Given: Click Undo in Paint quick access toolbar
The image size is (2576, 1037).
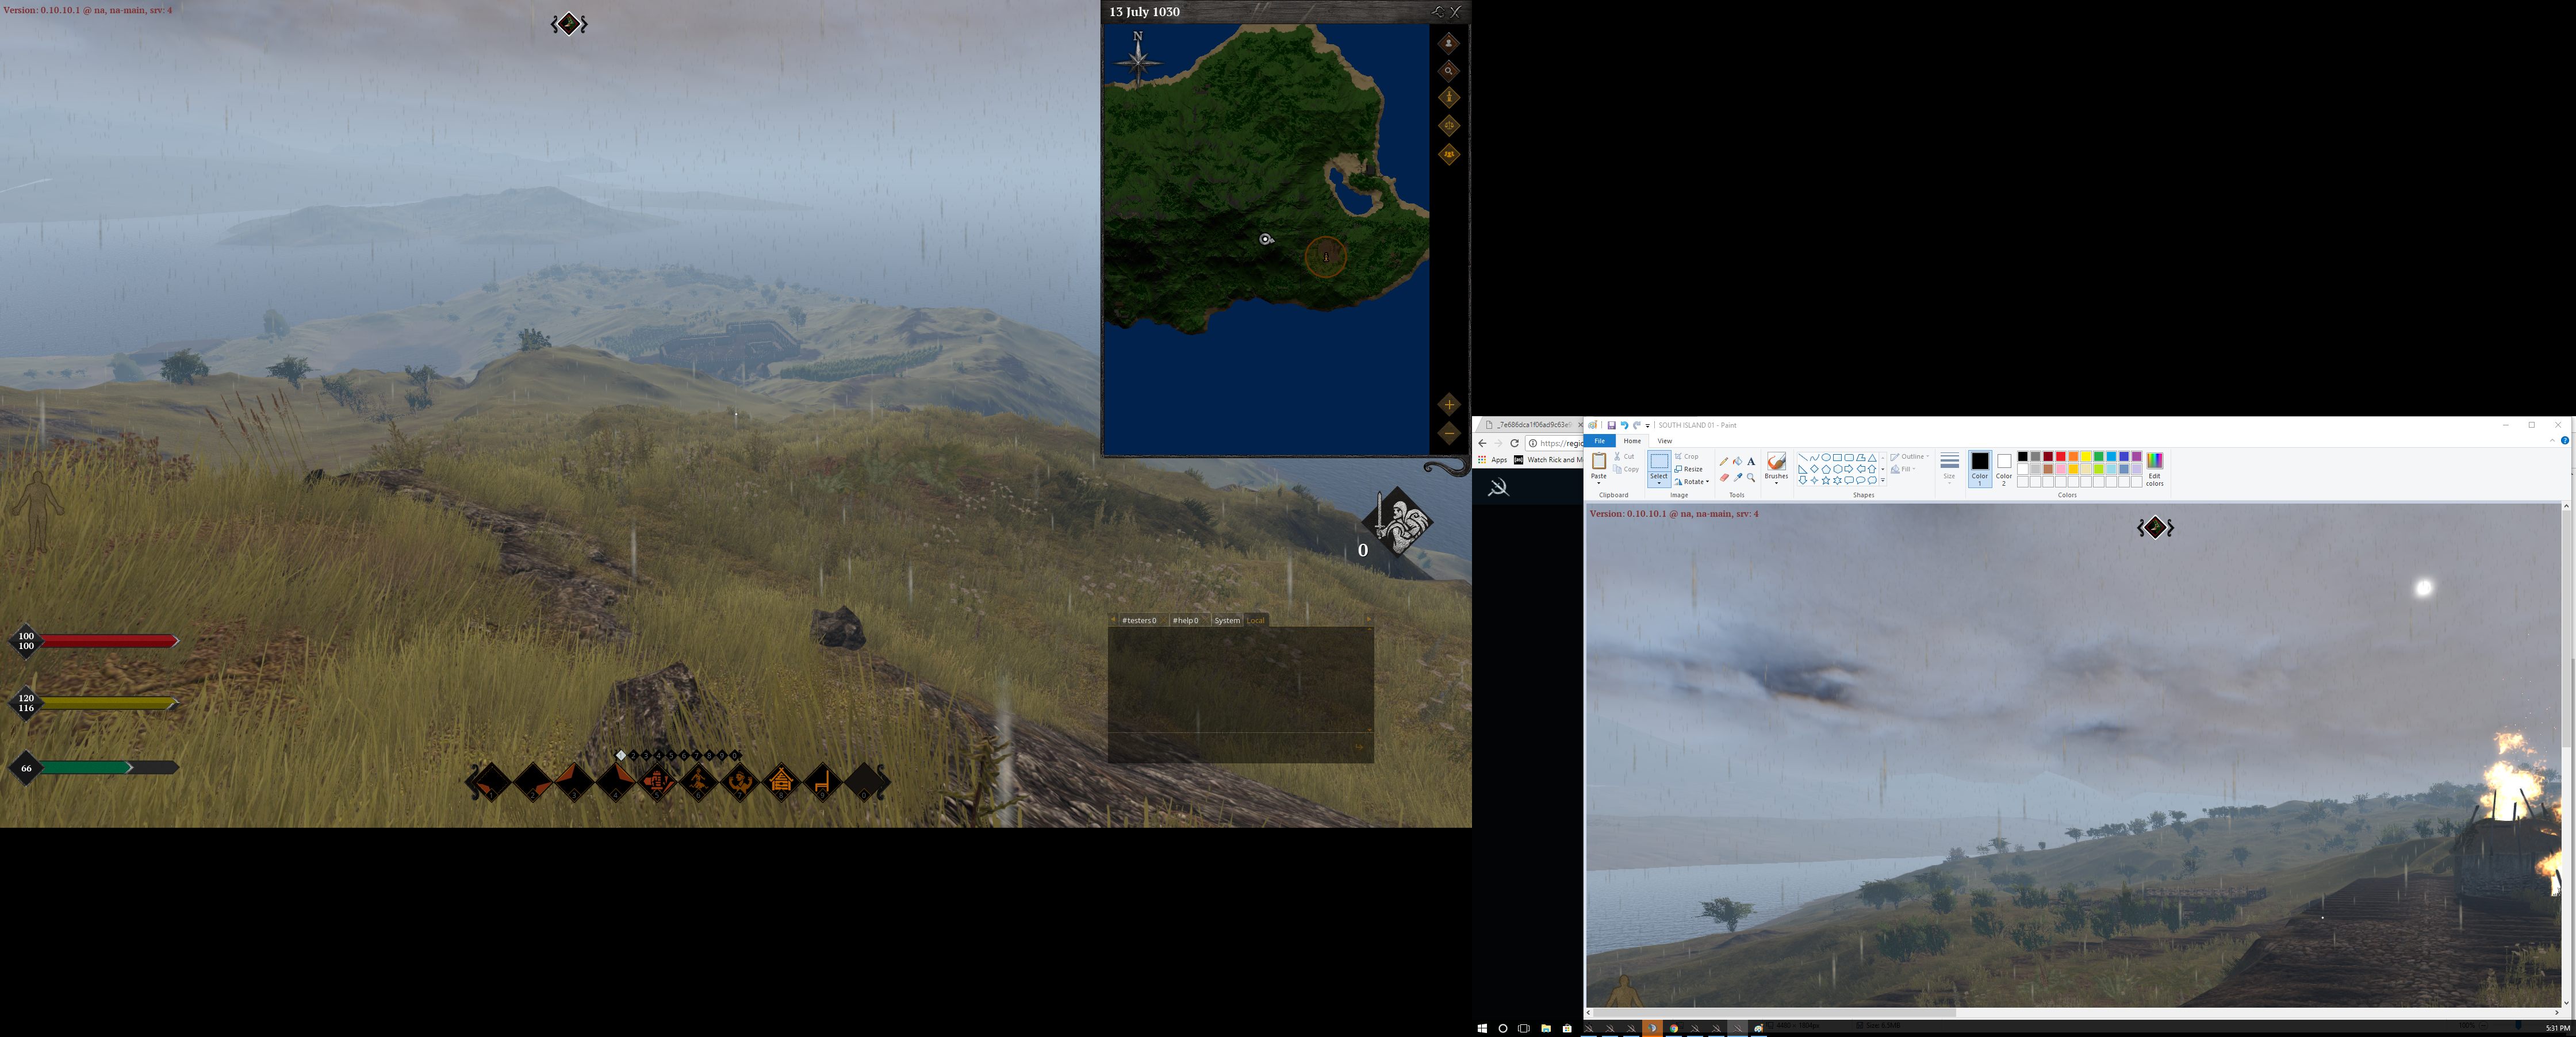Looking at the screenshot, I should point(1624,425).
